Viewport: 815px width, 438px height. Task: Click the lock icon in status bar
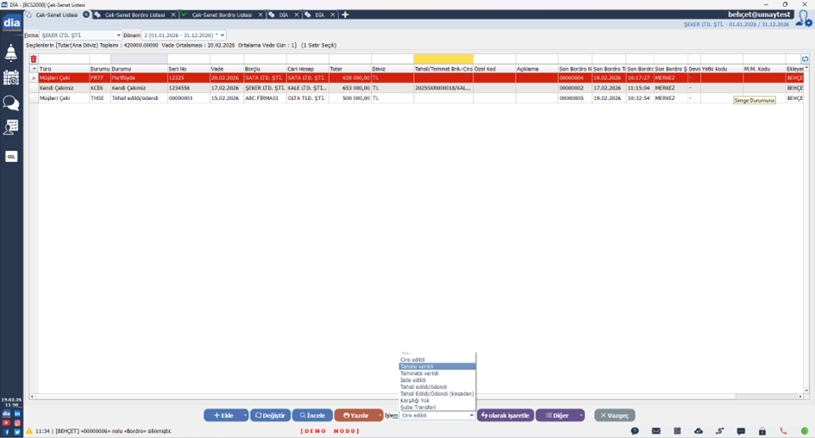click(762, 431)
